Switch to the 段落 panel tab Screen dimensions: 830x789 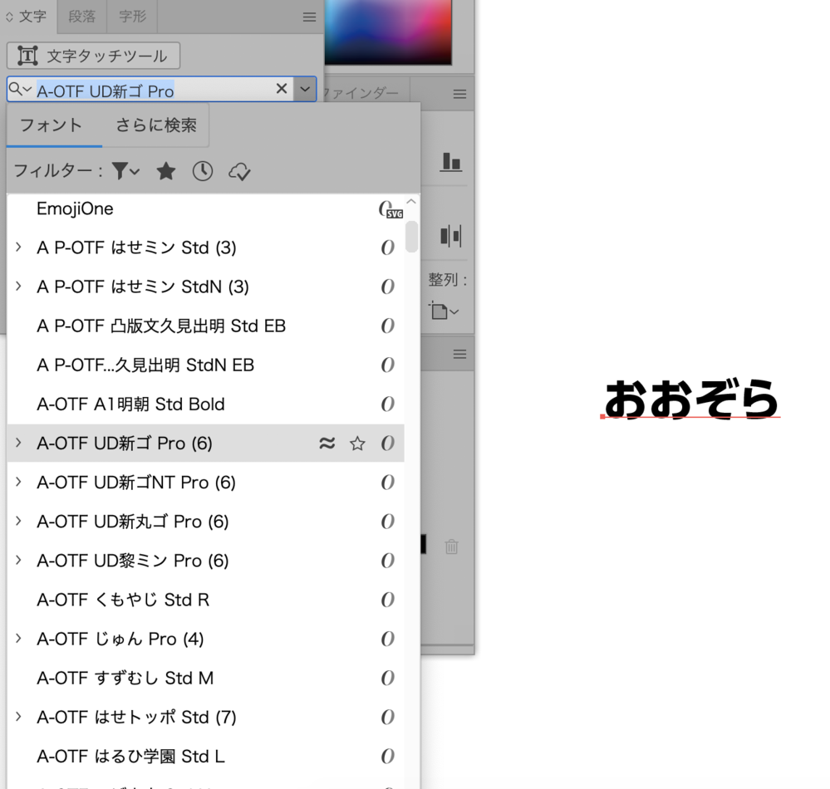82,17
